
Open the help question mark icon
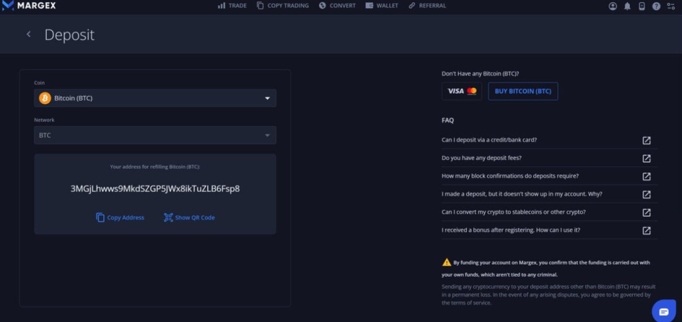pyautogui.click(x=657, y=6)
